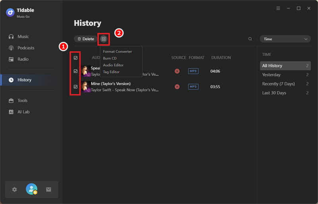Click the SOURCE column header

click(178, 58)
